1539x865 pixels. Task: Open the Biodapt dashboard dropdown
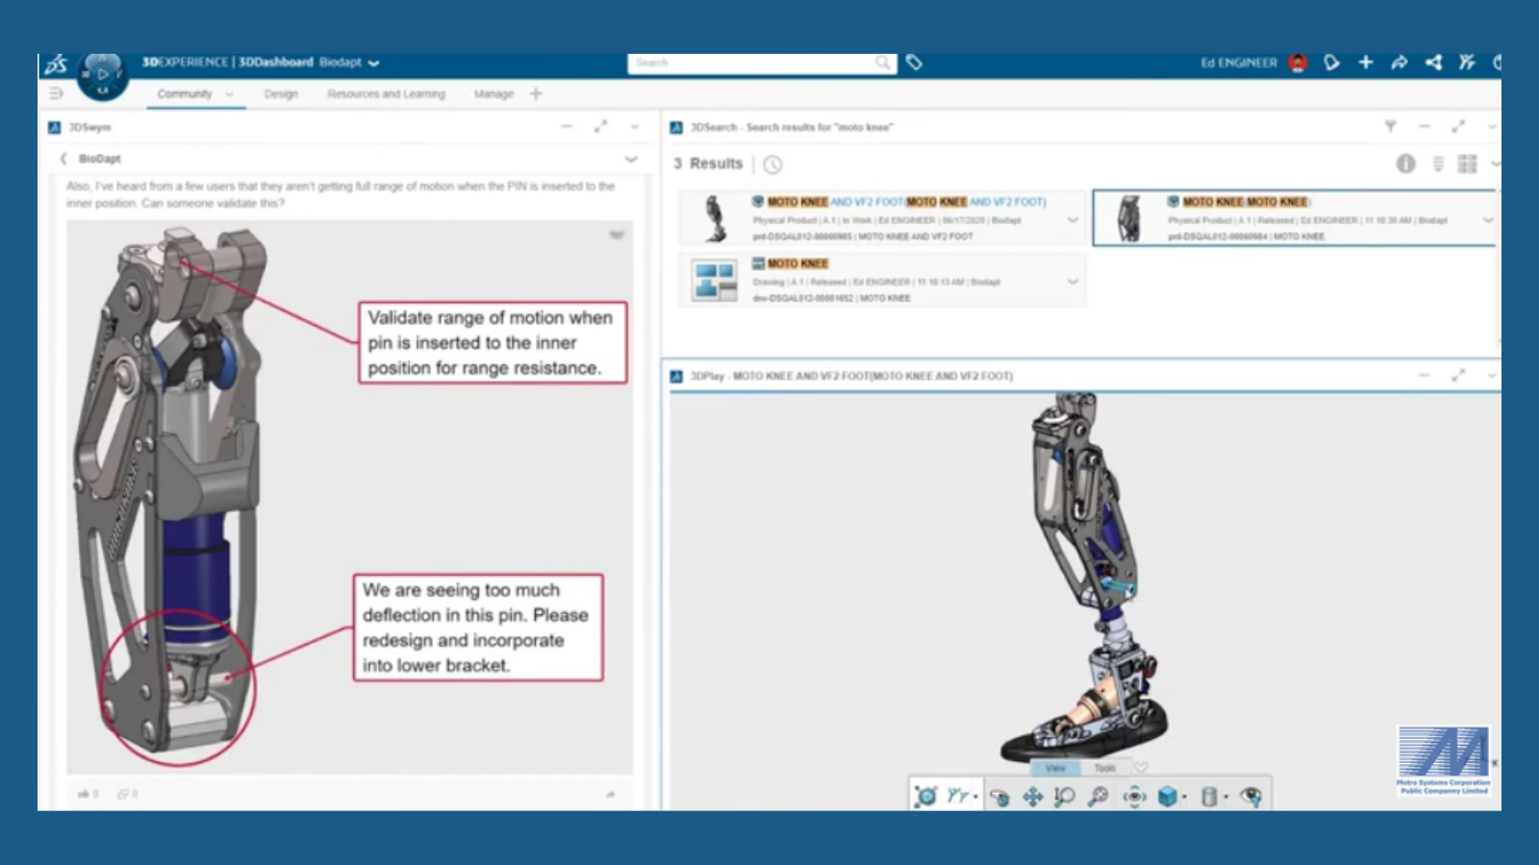click(373, 62)
